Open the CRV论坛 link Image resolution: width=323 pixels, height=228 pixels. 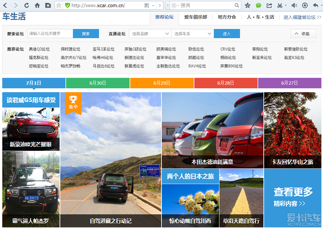(x=228, y=49)
